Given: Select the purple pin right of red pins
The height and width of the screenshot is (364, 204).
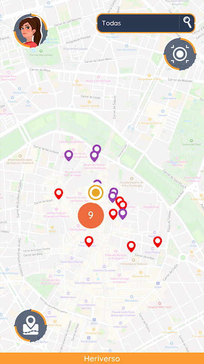Looking at the screenshot, I should tap(122, 214).
